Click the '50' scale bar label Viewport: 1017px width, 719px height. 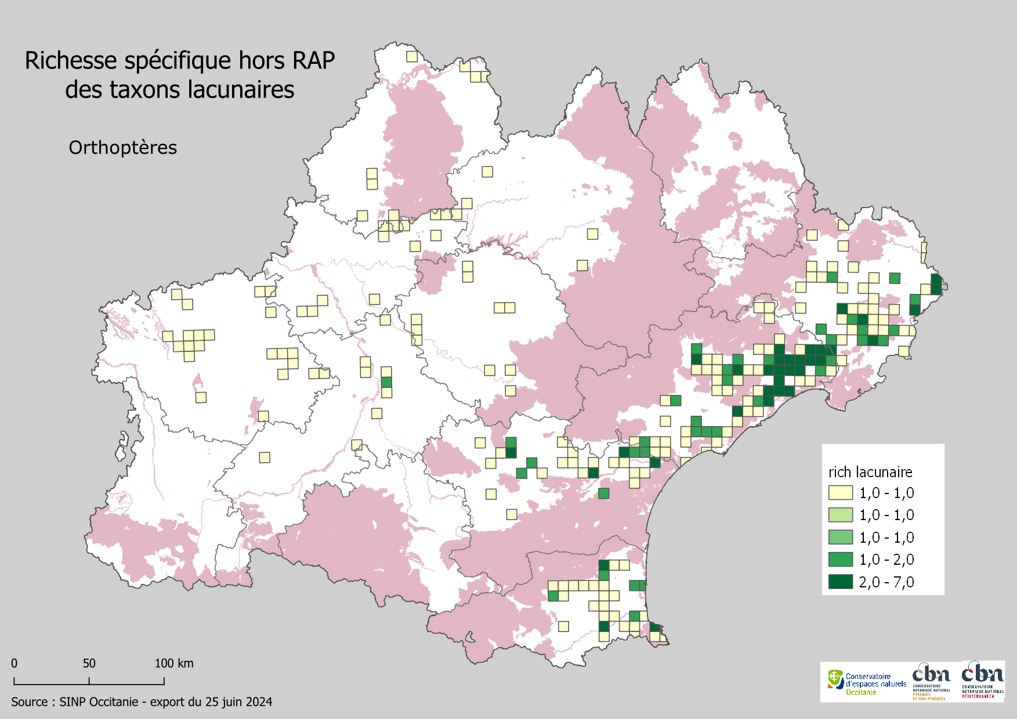click(x=89, y=663)
